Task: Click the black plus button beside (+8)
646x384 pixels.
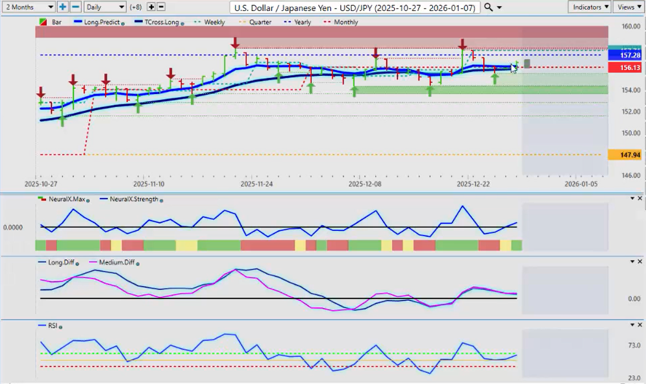Action: click(151, 7)
